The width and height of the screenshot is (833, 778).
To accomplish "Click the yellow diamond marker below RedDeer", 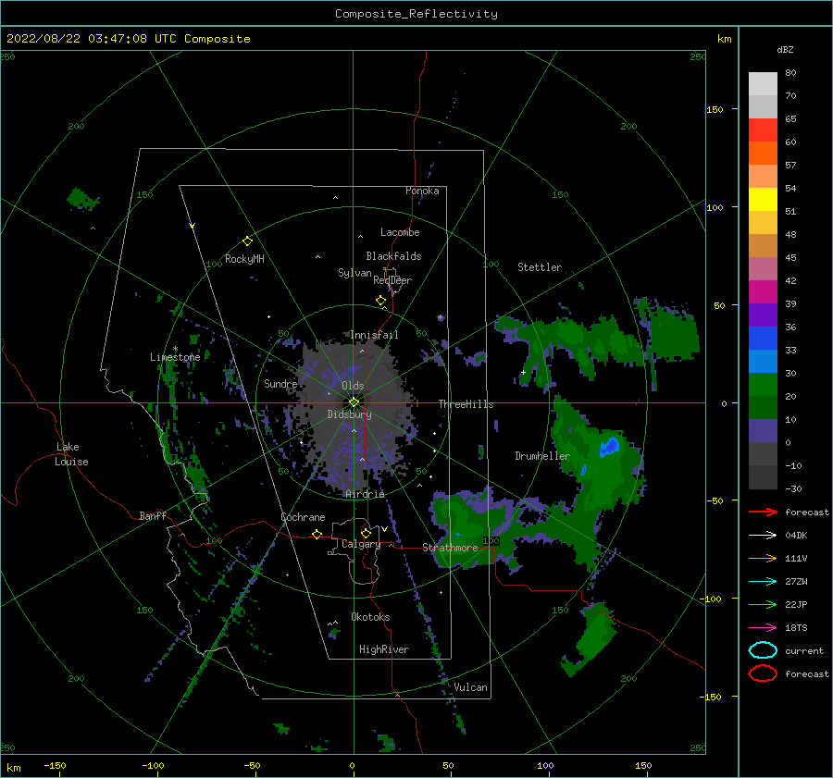I will [x=381, y=301].
